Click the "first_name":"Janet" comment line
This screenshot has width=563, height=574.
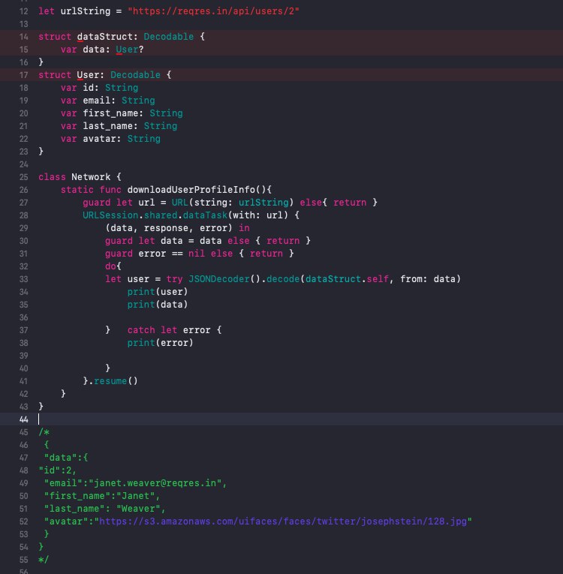(102, 496)
